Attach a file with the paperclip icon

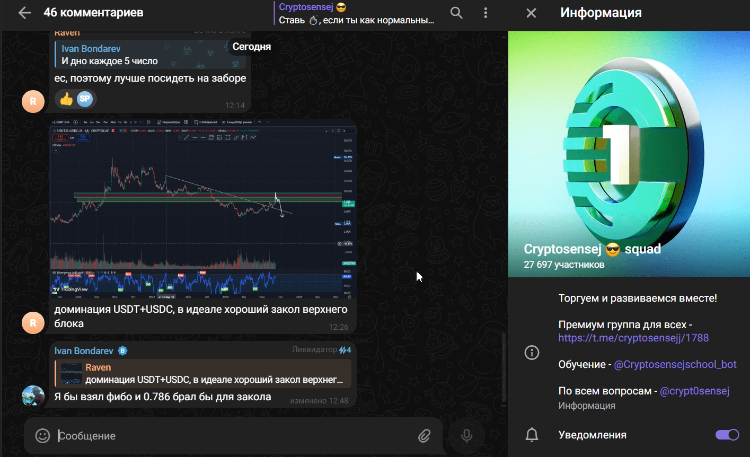point(424,436)
